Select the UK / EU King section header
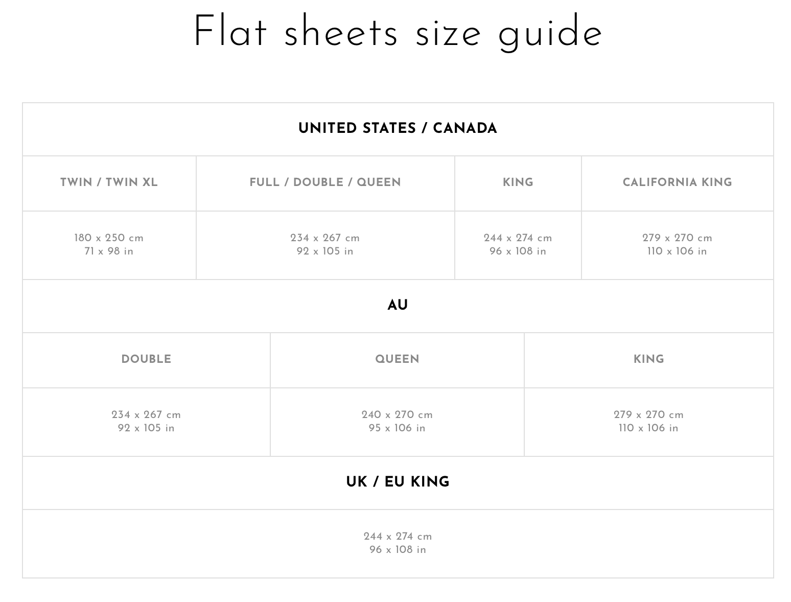Viewport: 791px width, 602px height. pyautogui.click(x=398, y=482)
